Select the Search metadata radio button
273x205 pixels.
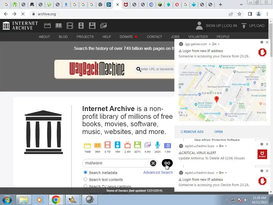[85, 172]
